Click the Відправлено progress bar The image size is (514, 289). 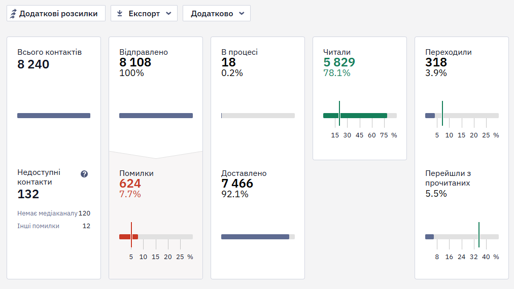coord(156,115)
